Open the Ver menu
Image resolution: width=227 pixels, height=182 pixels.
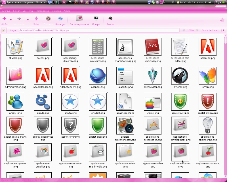coord(24,11)
